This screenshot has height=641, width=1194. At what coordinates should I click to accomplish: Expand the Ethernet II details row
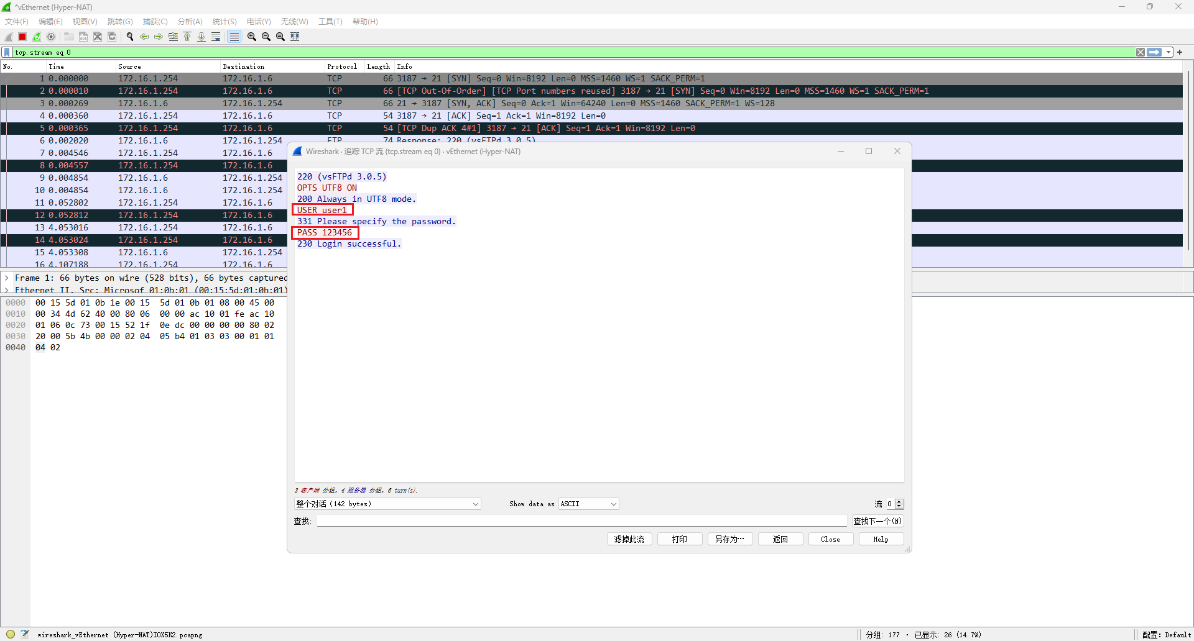coord(7,290)
